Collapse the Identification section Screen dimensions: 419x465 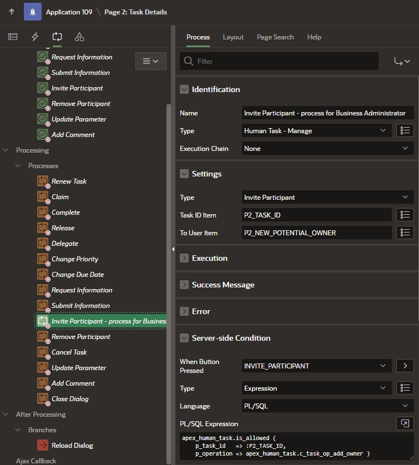coord(184,89)
